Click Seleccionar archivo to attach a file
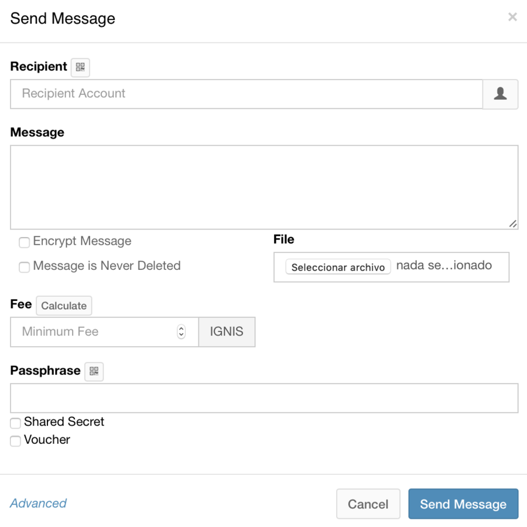This screenshot has width=527, height=527. (337, 267)
